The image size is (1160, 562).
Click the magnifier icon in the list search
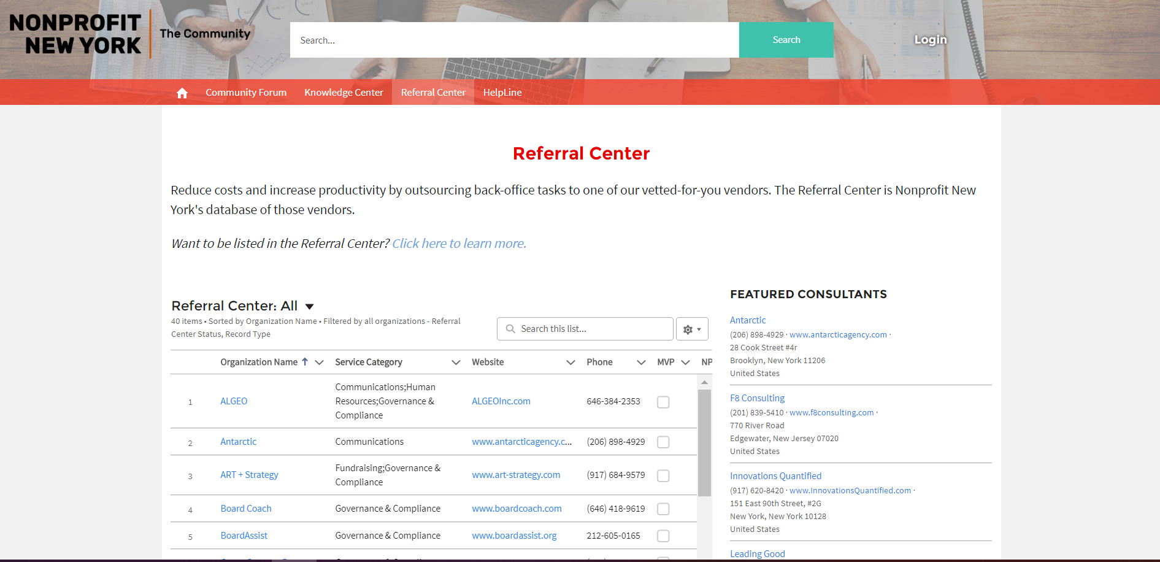(x=510, y=329)
